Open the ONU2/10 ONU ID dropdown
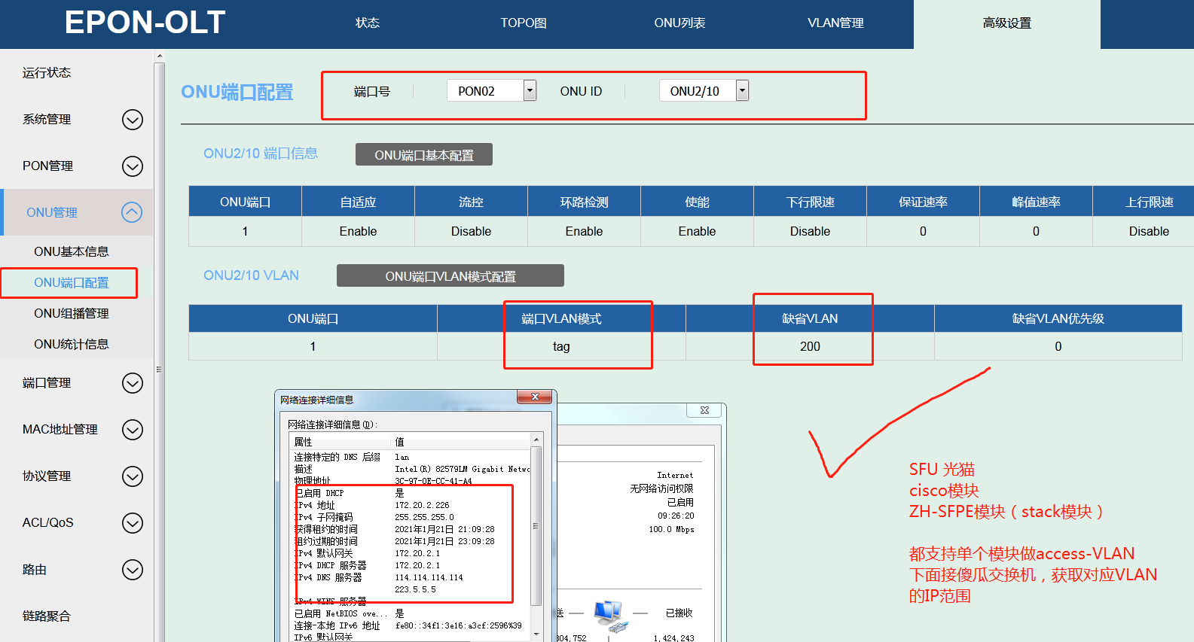1194x642 pixels. coord(742,91)
